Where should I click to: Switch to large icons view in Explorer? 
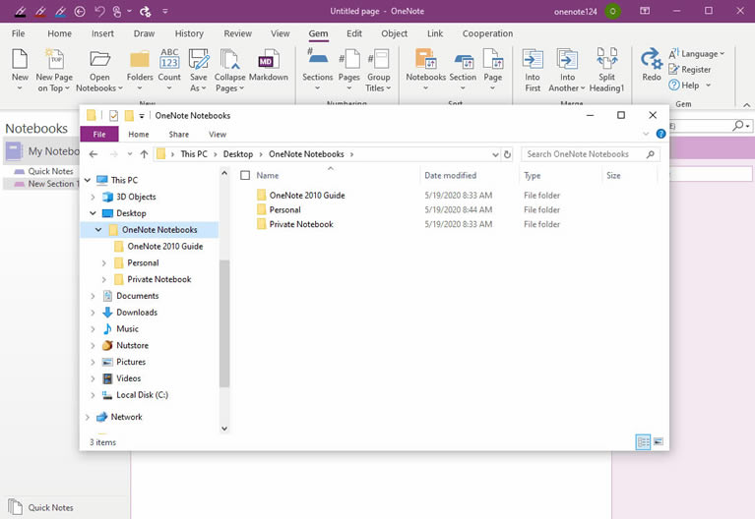(x=658, y=442)
